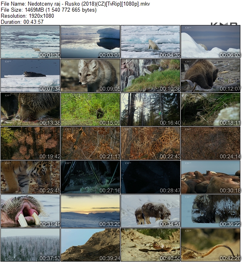Select the arctic fox thumbnail at 00:09:05

coord(90,76)
